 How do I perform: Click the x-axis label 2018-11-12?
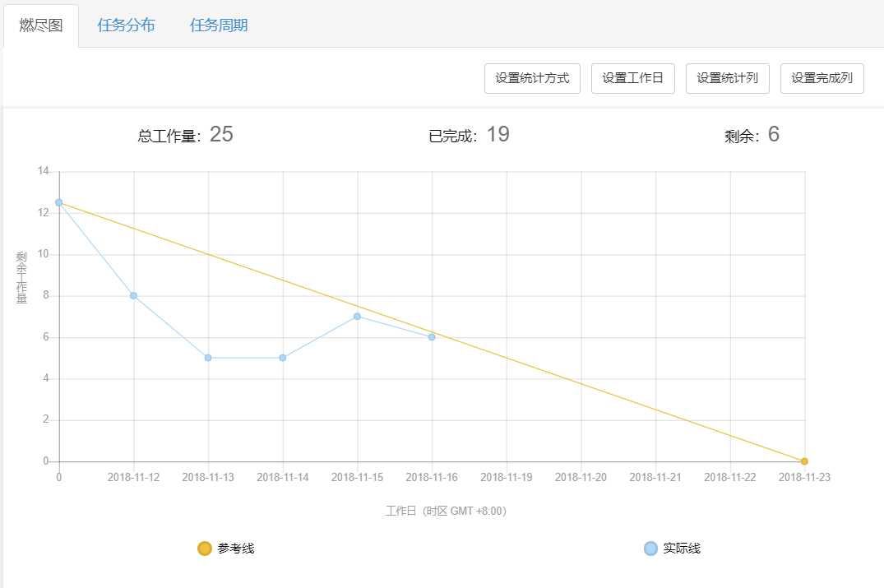pos(133,478)
